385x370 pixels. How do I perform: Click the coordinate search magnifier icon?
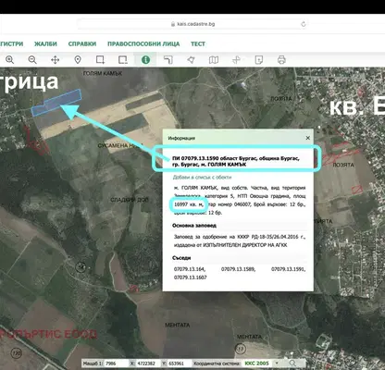[292, 364]
